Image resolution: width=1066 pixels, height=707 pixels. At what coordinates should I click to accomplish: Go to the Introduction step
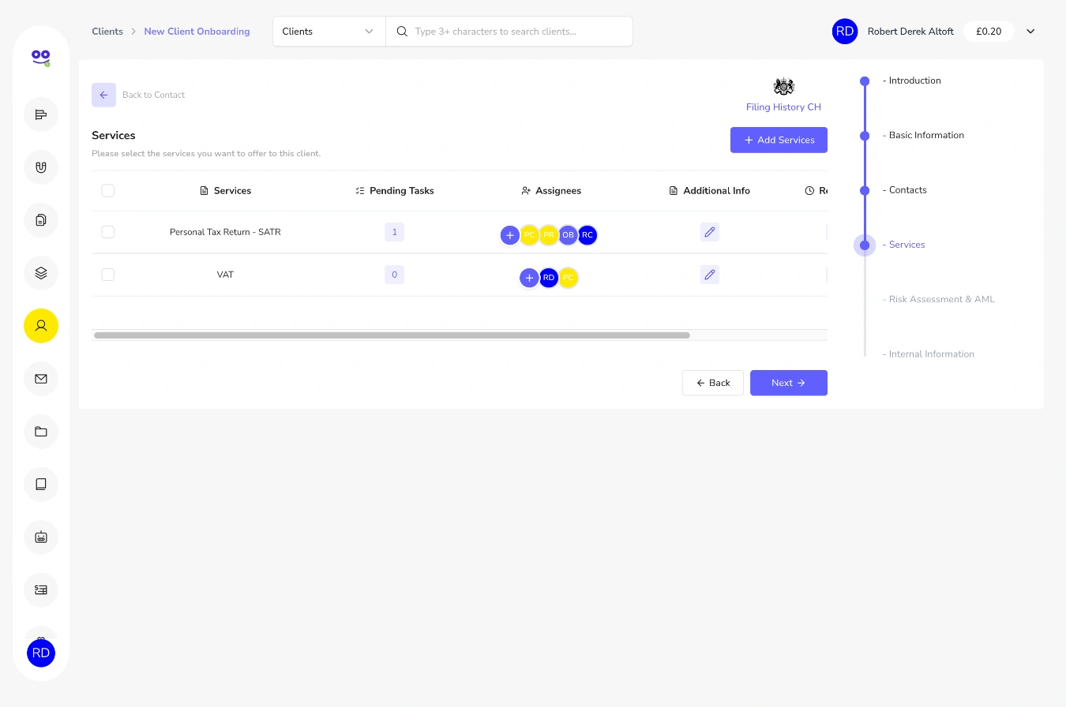click(912, 80)
